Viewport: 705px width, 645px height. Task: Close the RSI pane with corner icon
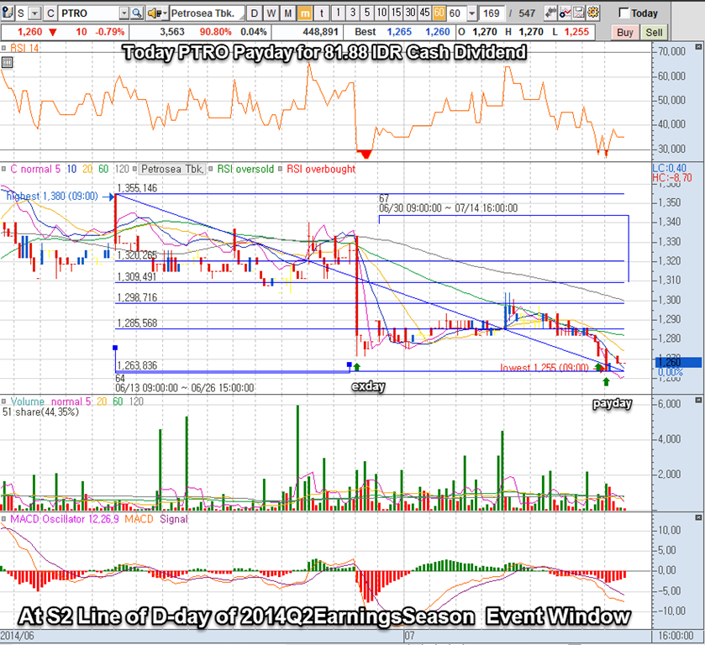(698, 47)
